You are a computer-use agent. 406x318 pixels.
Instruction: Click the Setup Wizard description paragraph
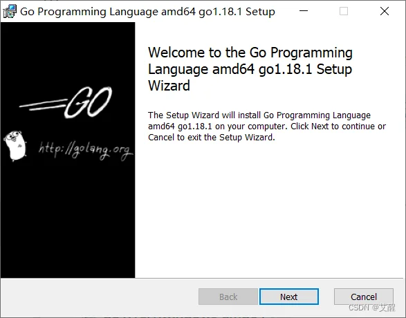tap(267, 126)
